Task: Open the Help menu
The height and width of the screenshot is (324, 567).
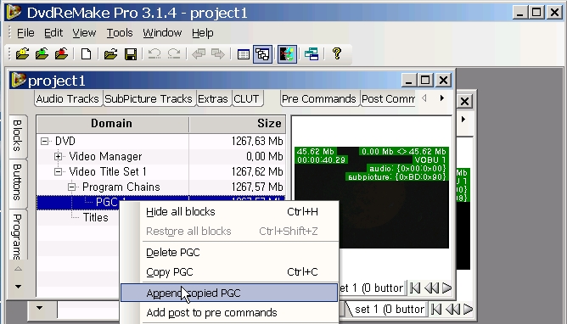Action: pos(203,33)
